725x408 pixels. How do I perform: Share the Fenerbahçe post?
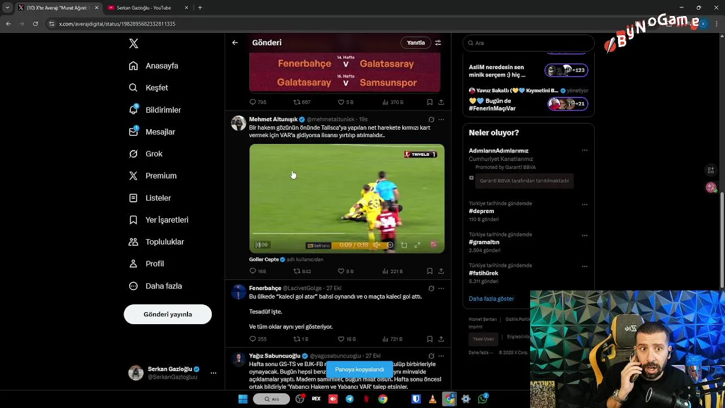click(x=441, y=339)
